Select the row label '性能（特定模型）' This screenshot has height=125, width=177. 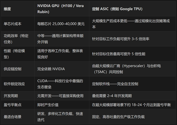(x=18, y=54)
